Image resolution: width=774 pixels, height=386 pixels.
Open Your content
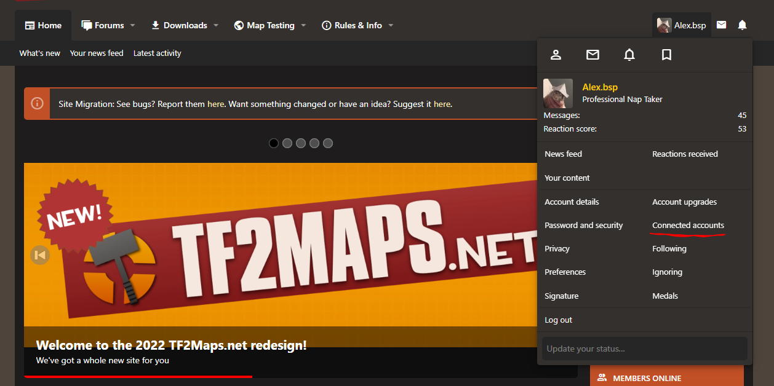point(567,178)
